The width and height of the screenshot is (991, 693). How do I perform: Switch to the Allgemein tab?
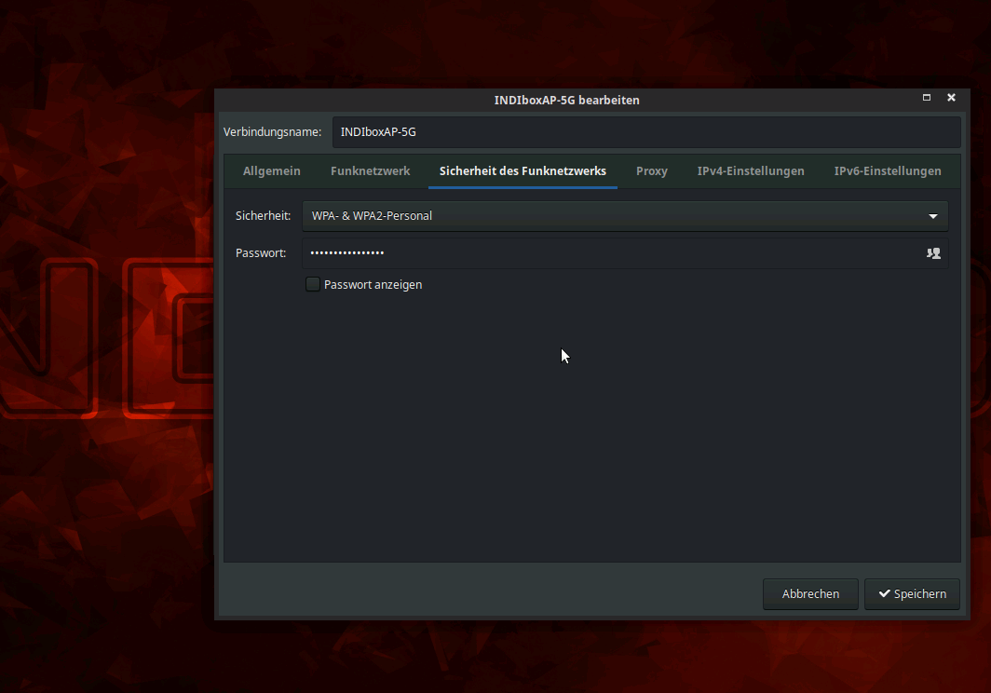[271, 171]
